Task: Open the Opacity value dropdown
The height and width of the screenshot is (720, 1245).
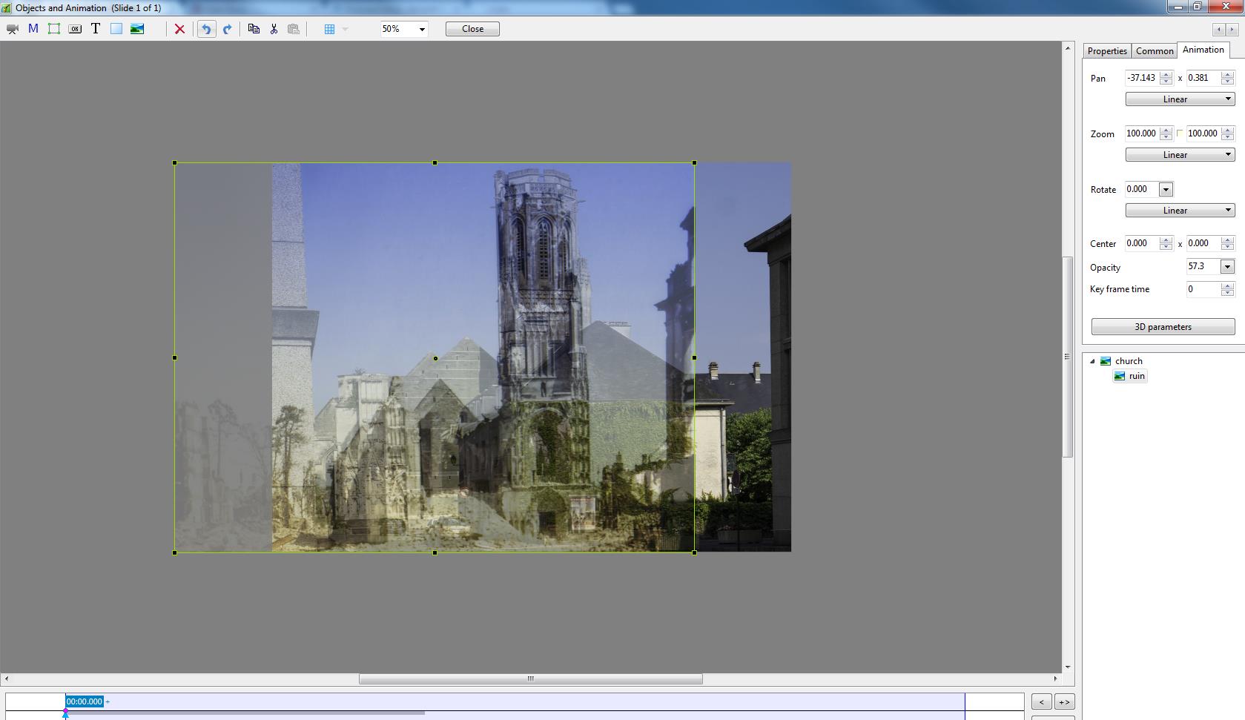Action: click(1227, 267)
